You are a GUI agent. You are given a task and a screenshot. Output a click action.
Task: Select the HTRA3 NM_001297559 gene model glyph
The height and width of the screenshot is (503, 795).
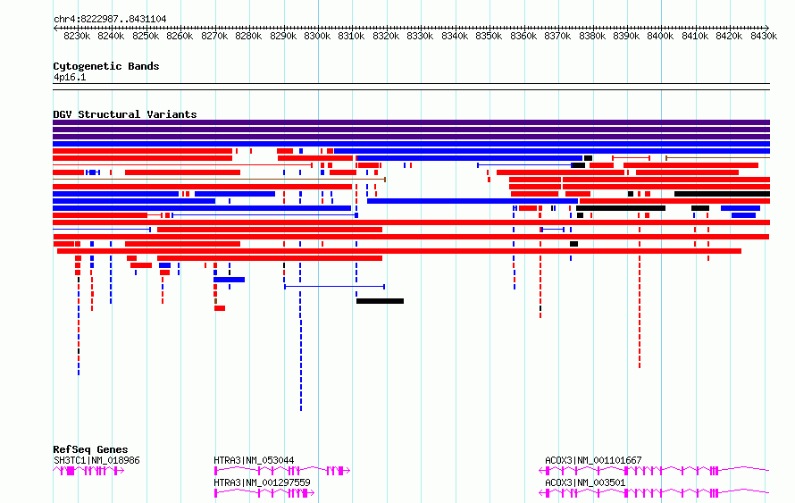pos(264,493)
